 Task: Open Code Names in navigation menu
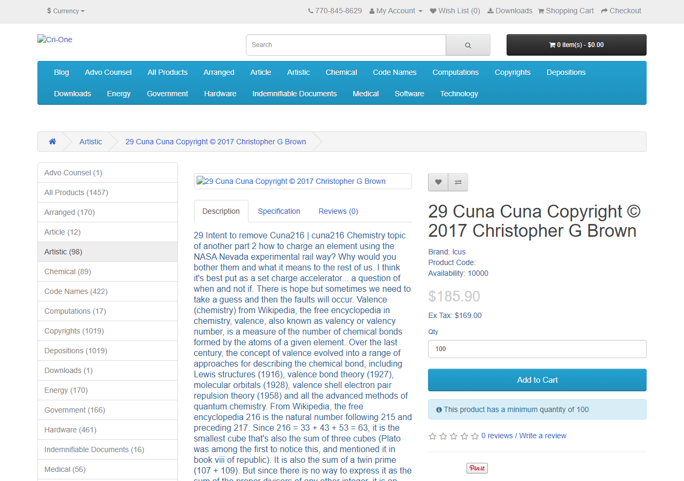[395, 72]
